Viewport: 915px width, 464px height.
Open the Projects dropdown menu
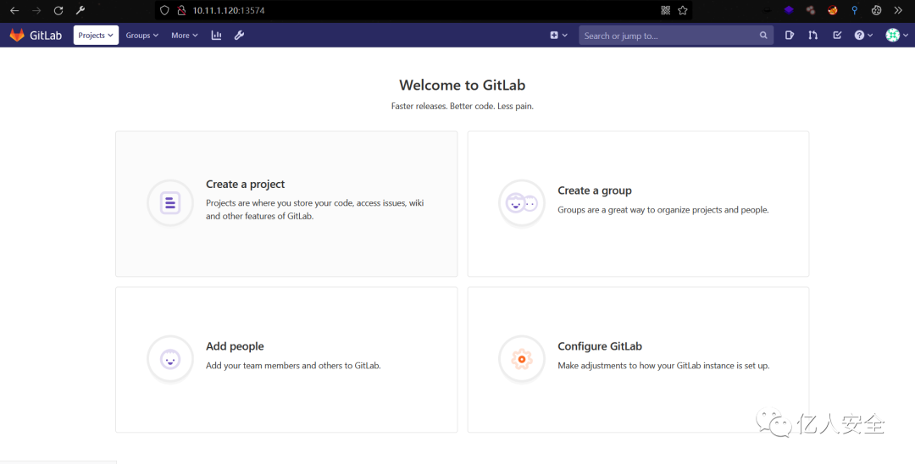pos(96,35)
